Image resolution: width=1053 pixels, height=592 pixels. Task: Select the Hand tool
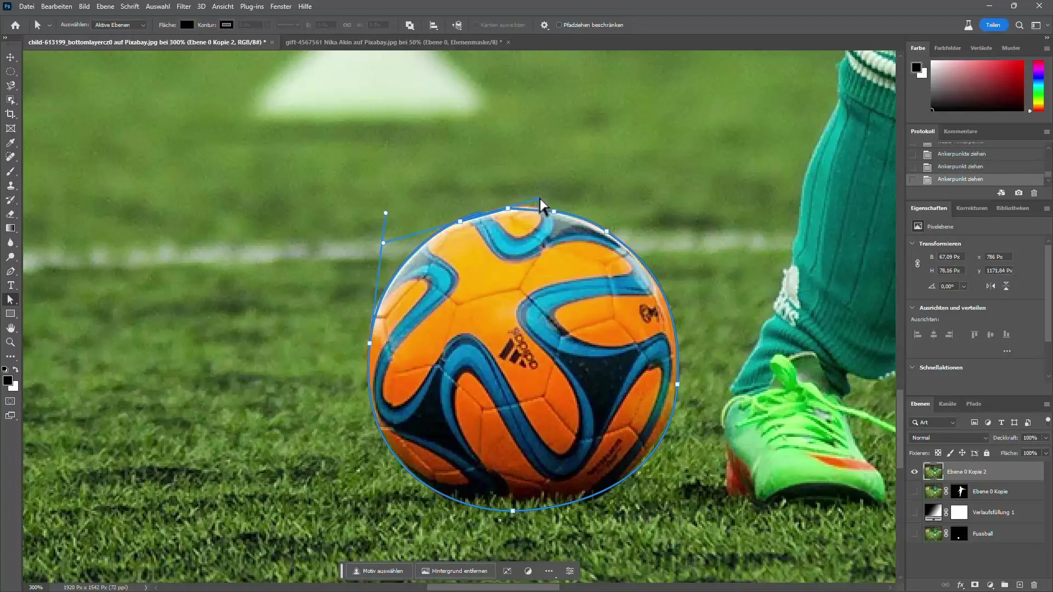[10, 328]
